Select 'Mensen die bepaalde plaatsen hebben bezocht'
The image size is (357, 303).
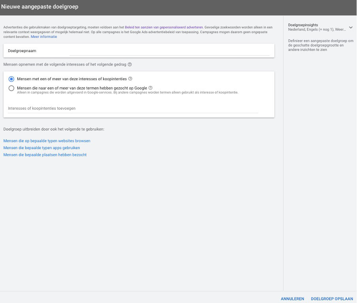[x=46, y=155]
